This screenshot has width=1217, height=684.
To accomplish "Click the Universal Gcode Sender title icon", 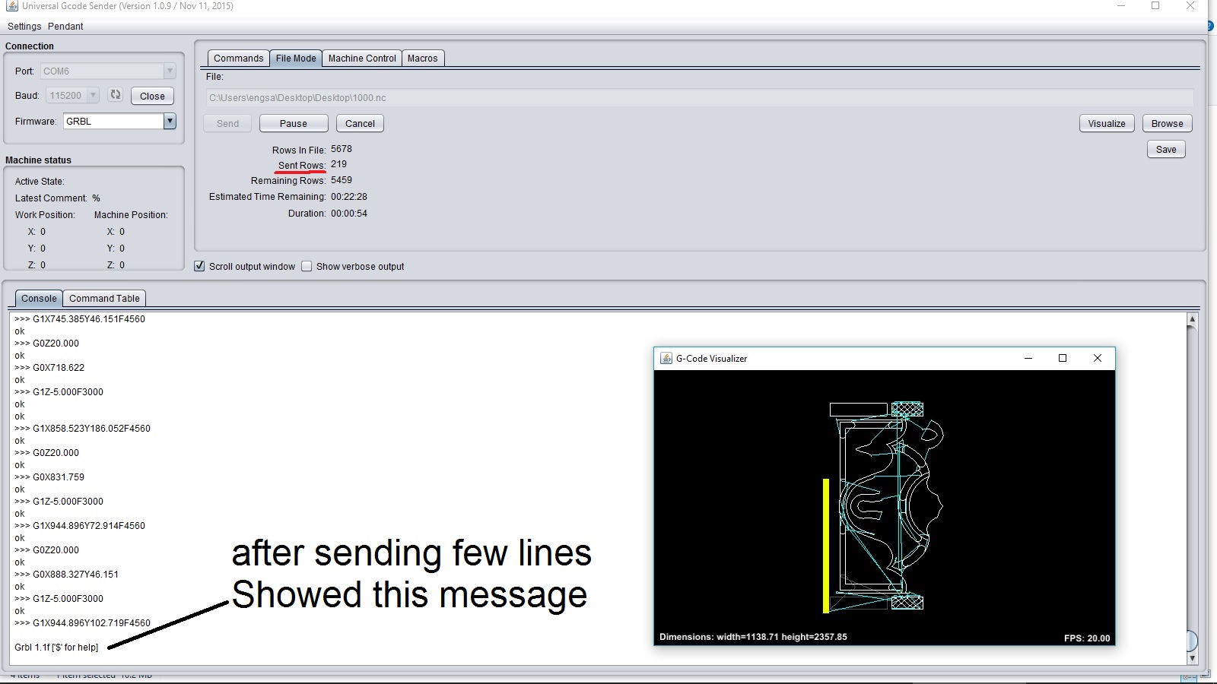I will 11,6.
